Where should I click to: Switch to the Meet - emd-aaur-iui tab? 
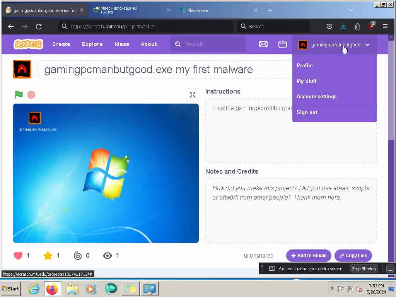(x=132, y=10)
